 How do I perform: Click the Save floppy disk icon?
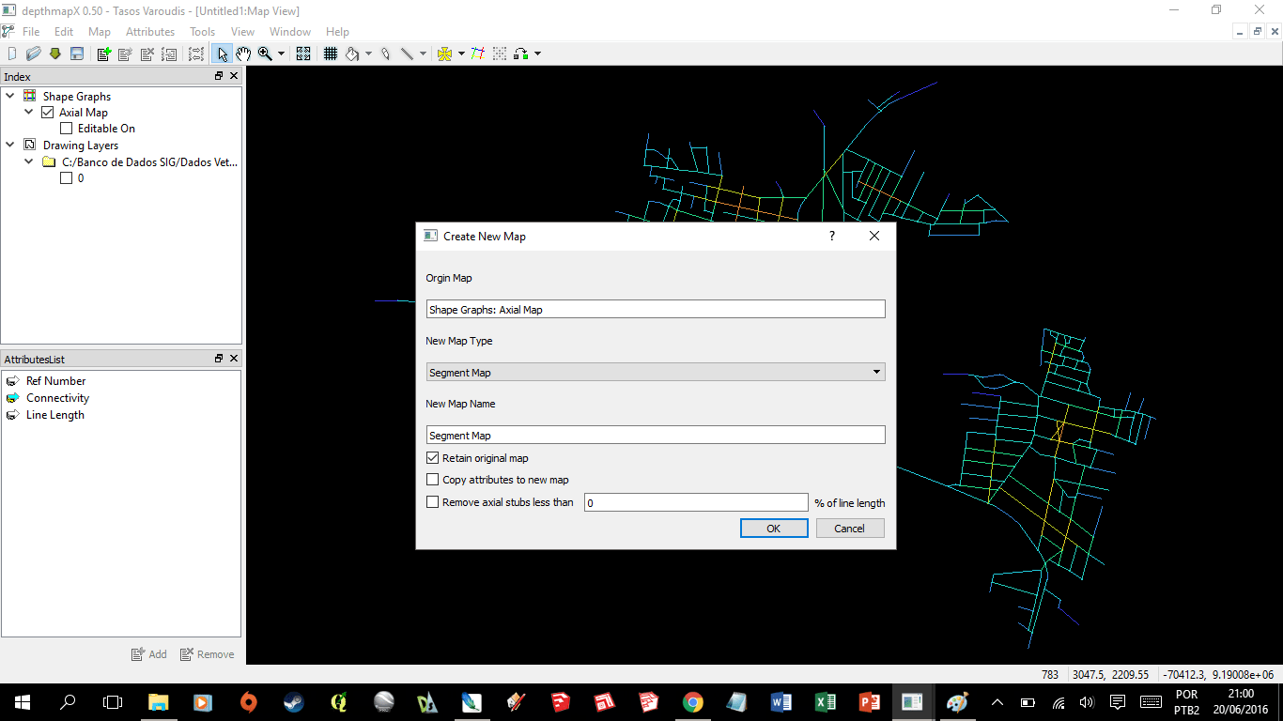[77, 54]
